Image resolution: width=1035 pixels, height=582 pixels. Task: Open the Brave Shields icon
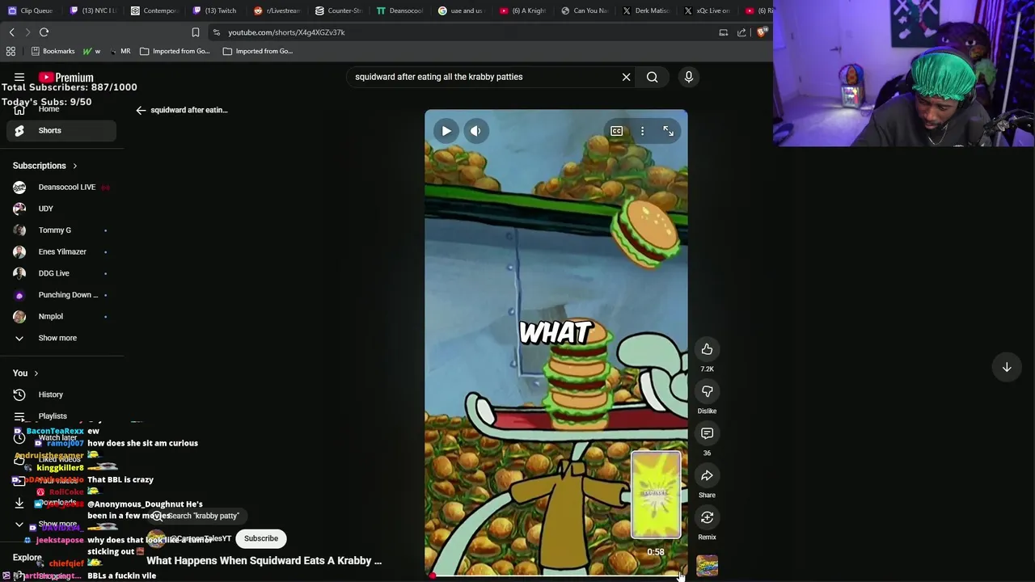click(761, 32)
